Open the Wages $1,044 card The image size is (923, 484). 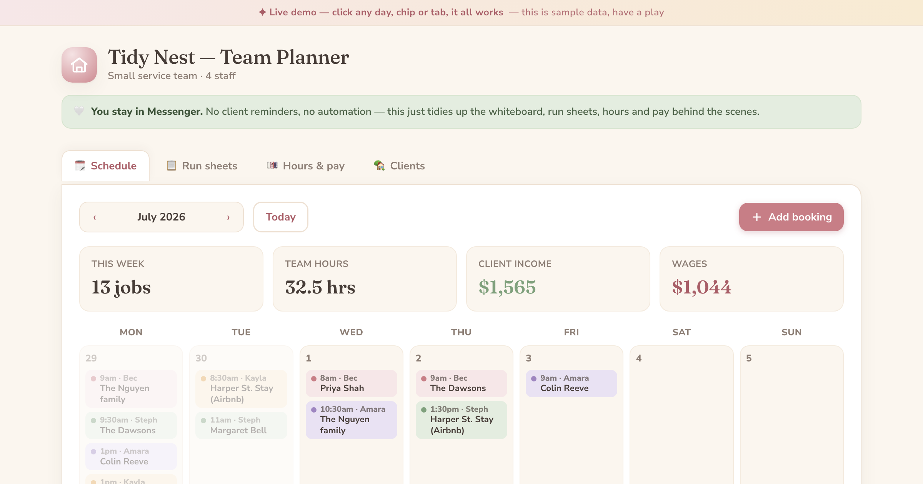pos(751,279)
